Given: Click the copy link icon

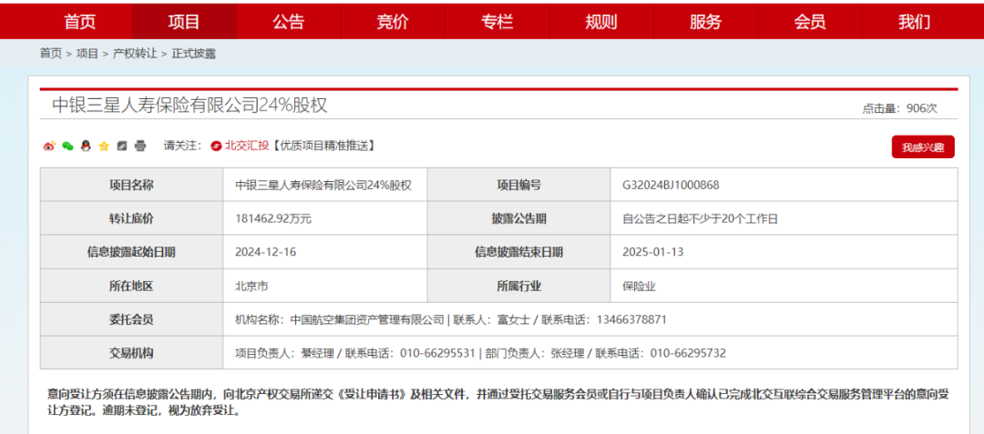Looking at the screenshot, I should (122, 146).
